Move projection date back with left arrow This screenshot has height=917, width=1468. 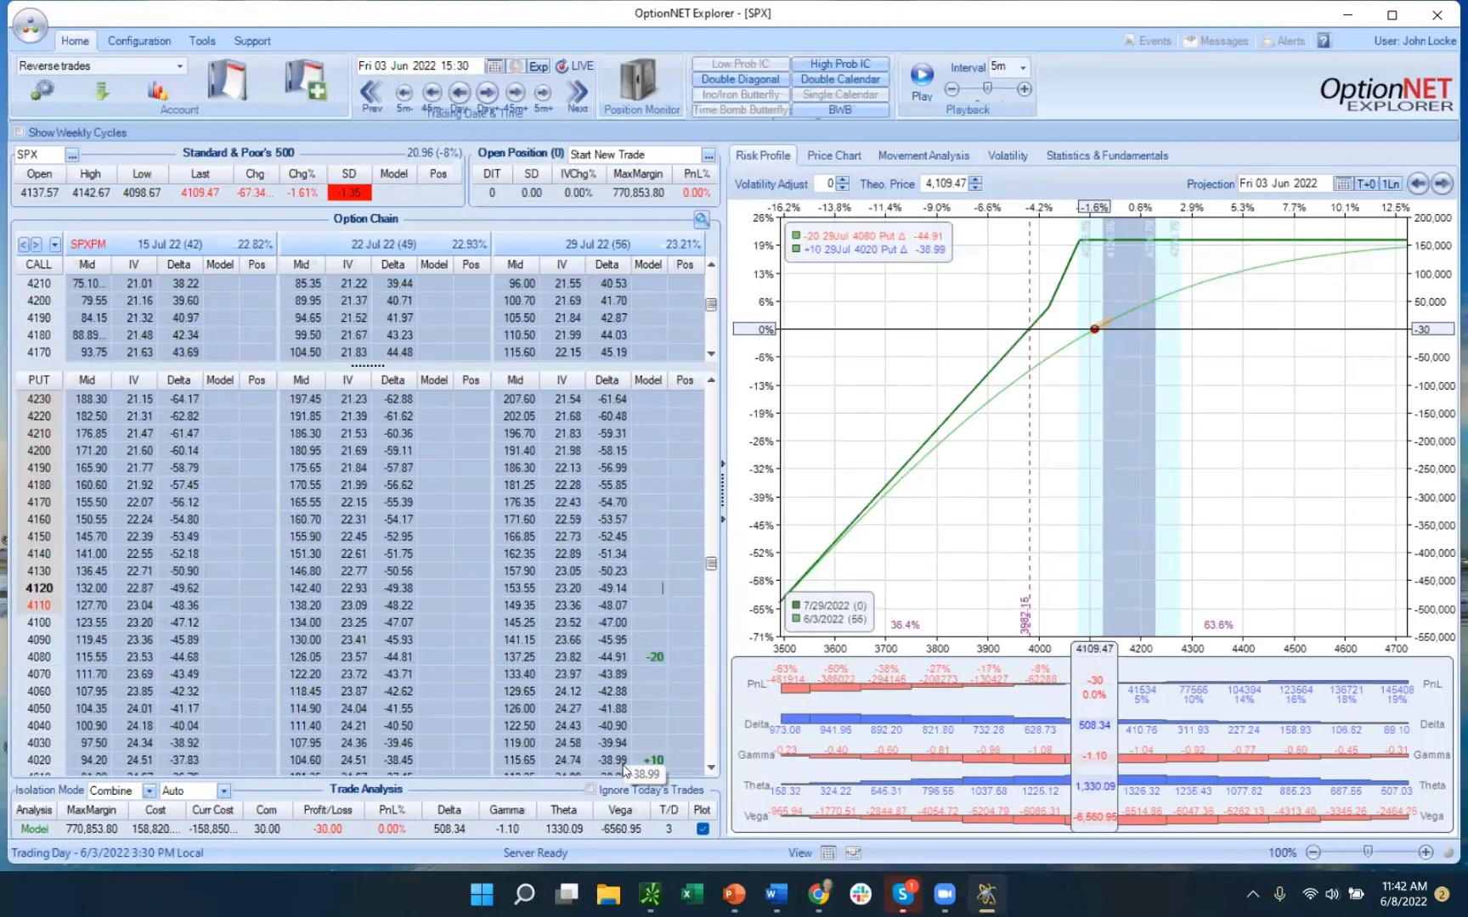(1418, 183)
